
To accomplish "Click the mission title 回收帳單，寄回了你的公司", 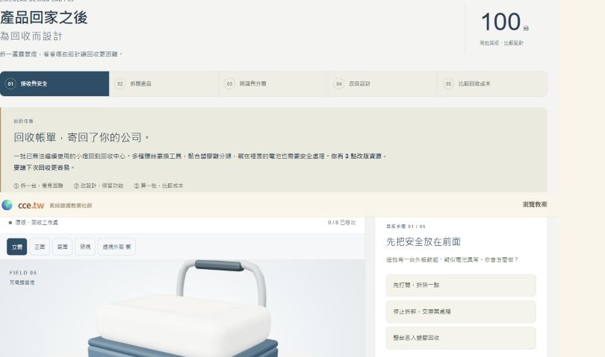I will coord(81,137).
